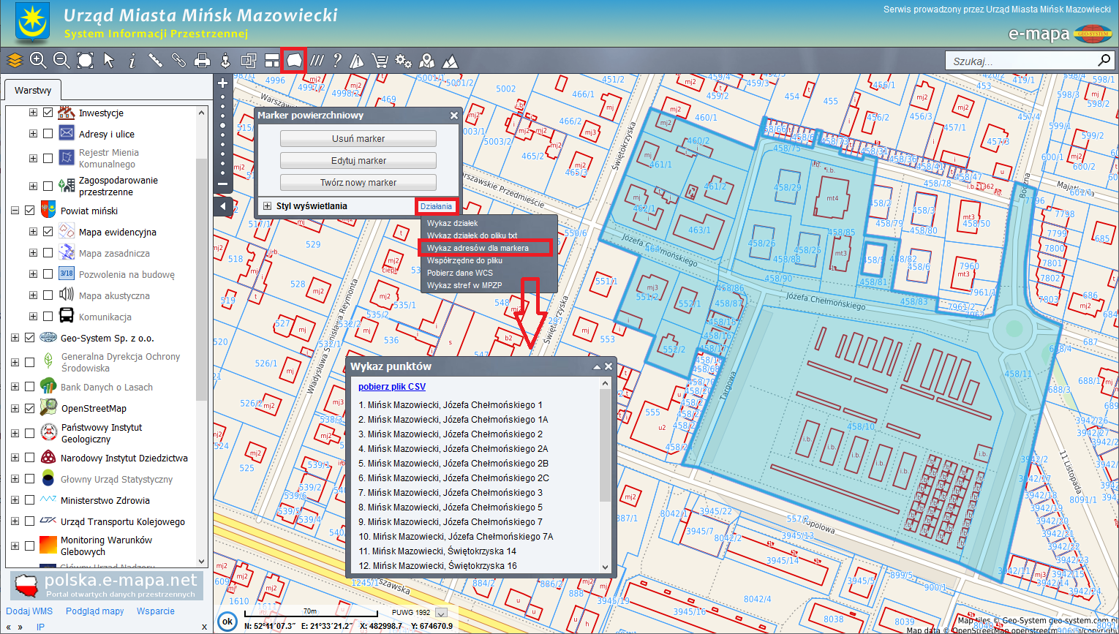
Task: Choose Wykaz działek menu entry
Action: (453, 224)
